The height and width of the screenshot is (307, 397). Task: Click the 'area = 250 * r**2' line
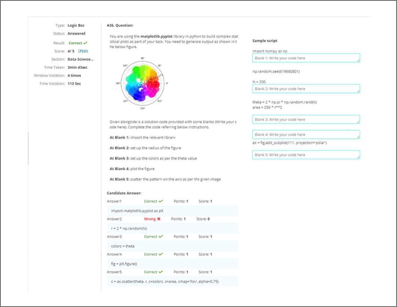click(267, 108)
